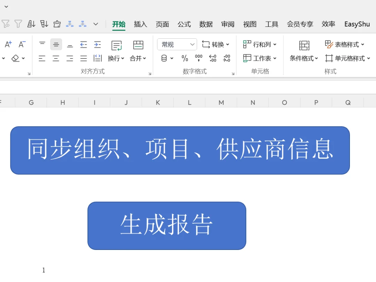Switch to the 页面 tab
This screenshot has width=376, height=282.
[162, 24]
